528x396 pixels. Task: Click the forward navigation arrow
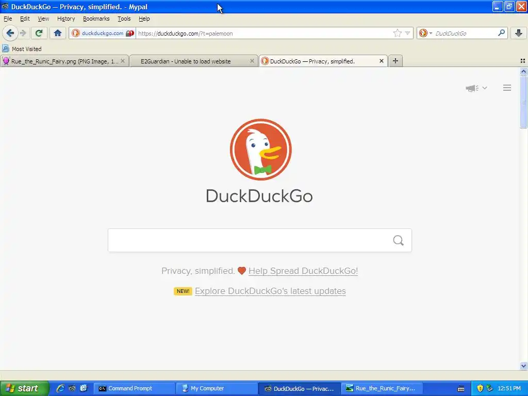23,33
